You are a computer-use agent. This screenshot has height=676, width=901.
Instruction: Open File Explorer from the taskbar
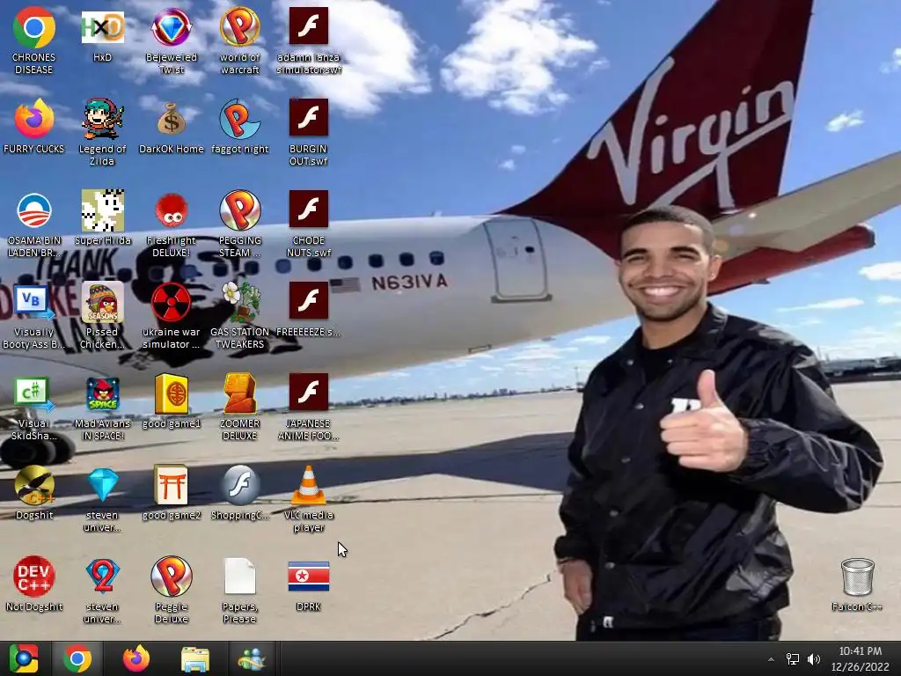[x=194, y=658]
